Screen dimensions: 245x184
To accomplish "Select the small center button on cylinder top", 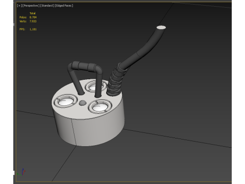I will coord(83,103).
